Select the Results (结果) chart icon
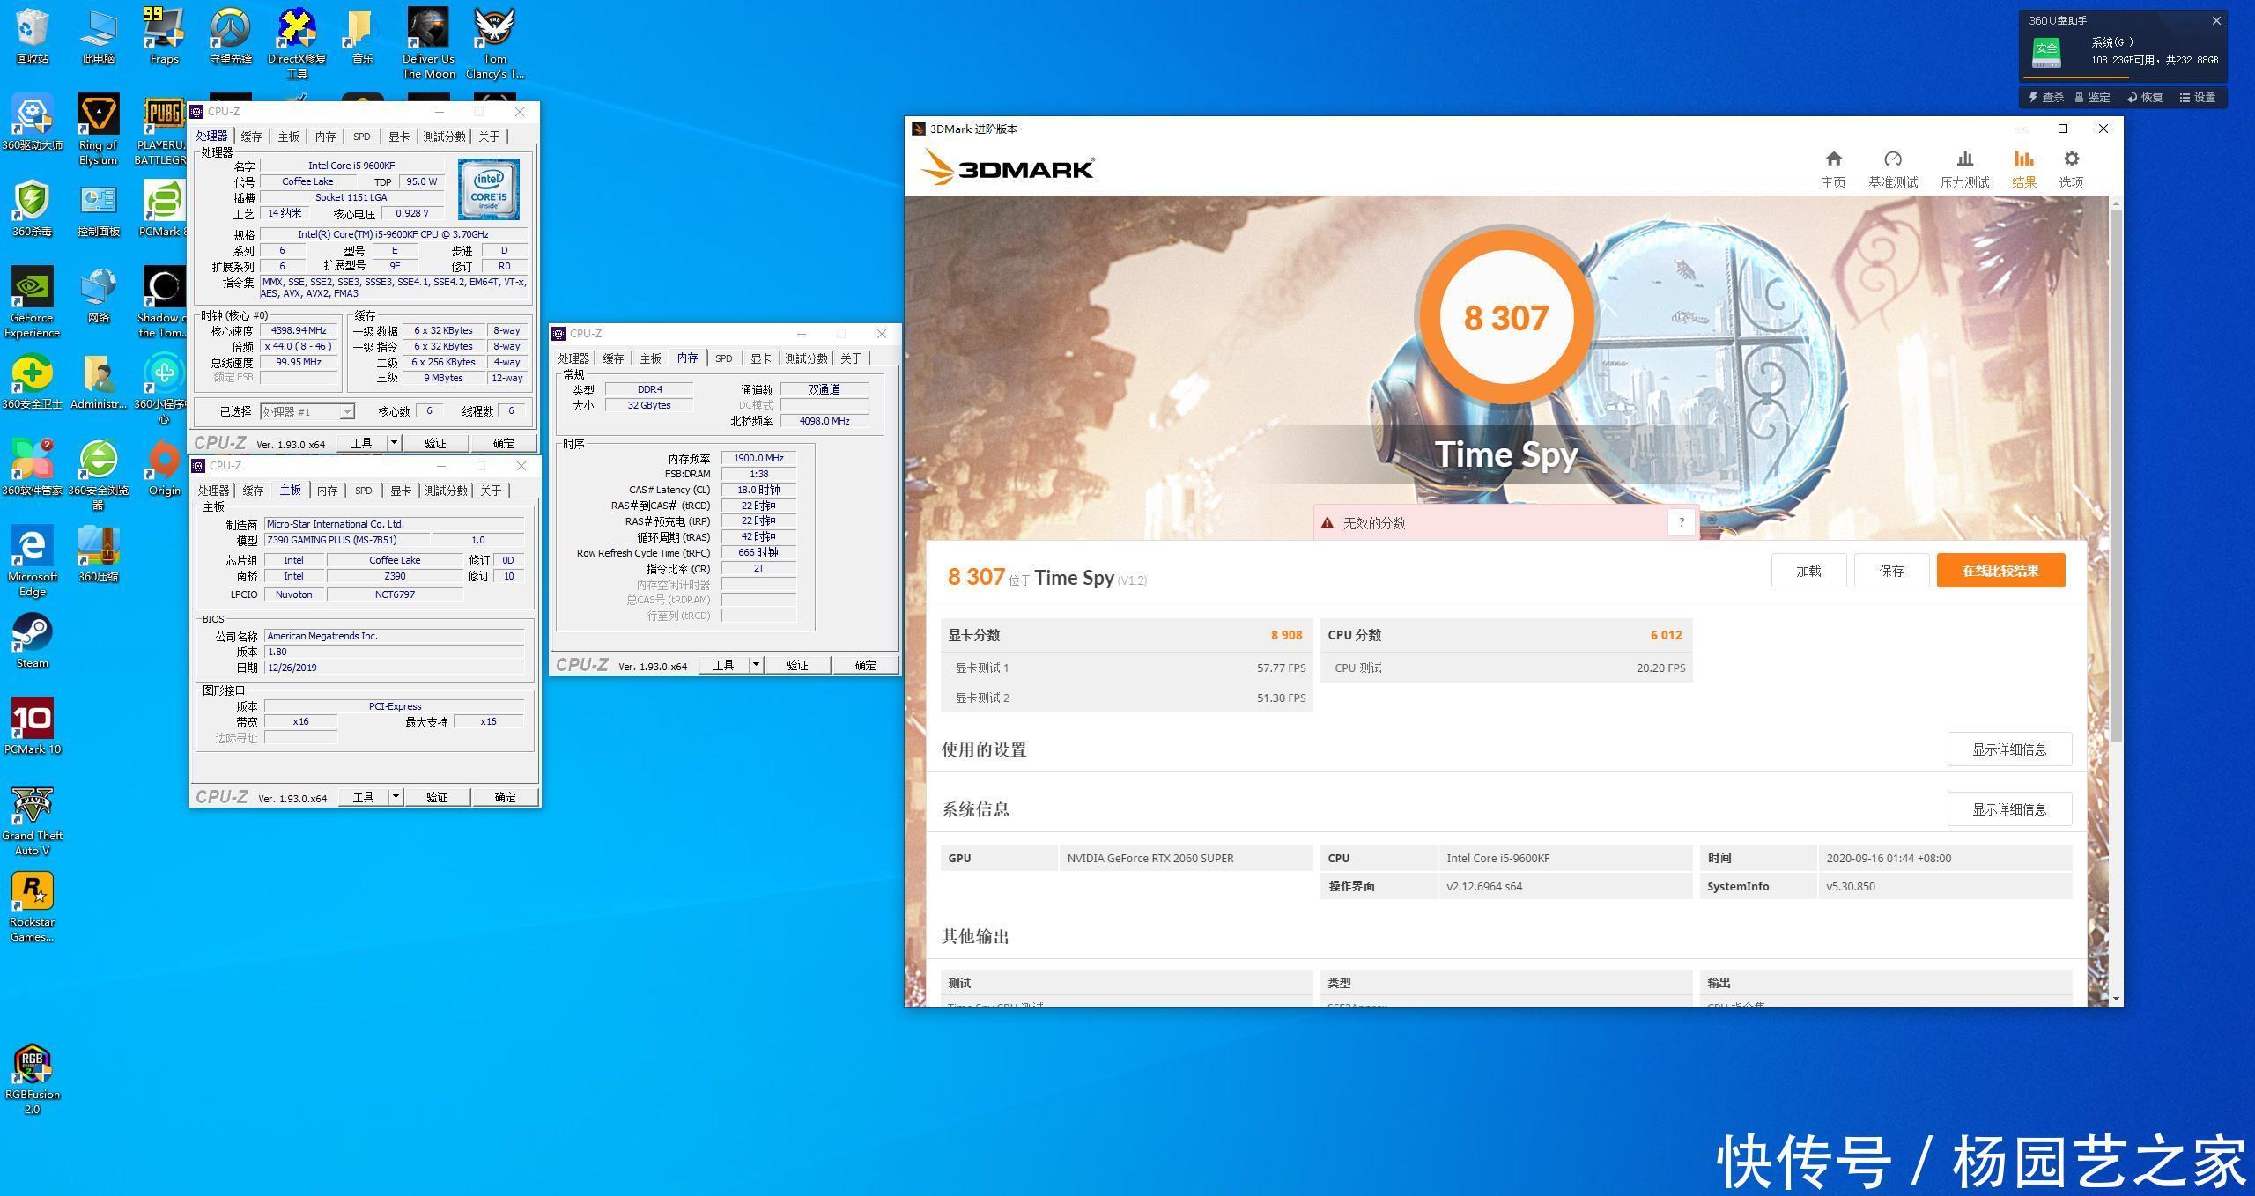2255x1196 pixels. tap(2023, 168)
